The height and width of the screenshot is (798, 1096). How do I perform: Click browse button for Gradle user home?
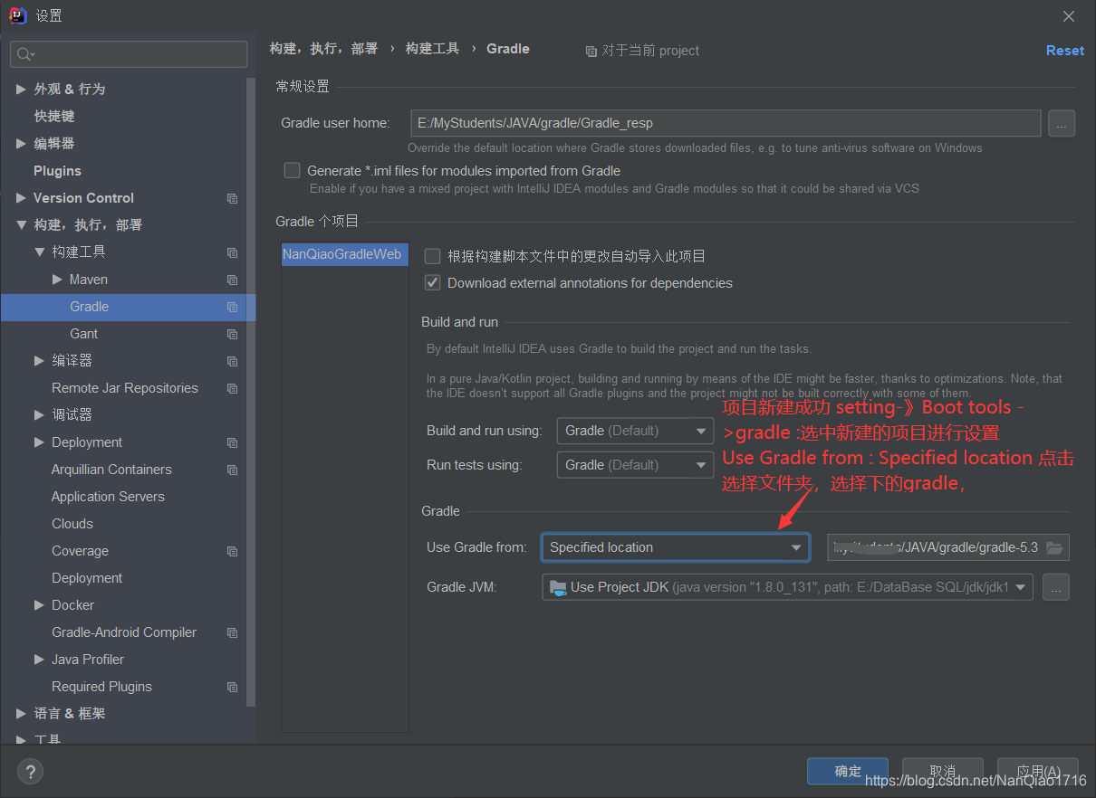[1062, 123]
